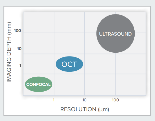Screen dimensions: 155x121
Task: Click the gray Ultrasound bubble
Action: point(115,34)
